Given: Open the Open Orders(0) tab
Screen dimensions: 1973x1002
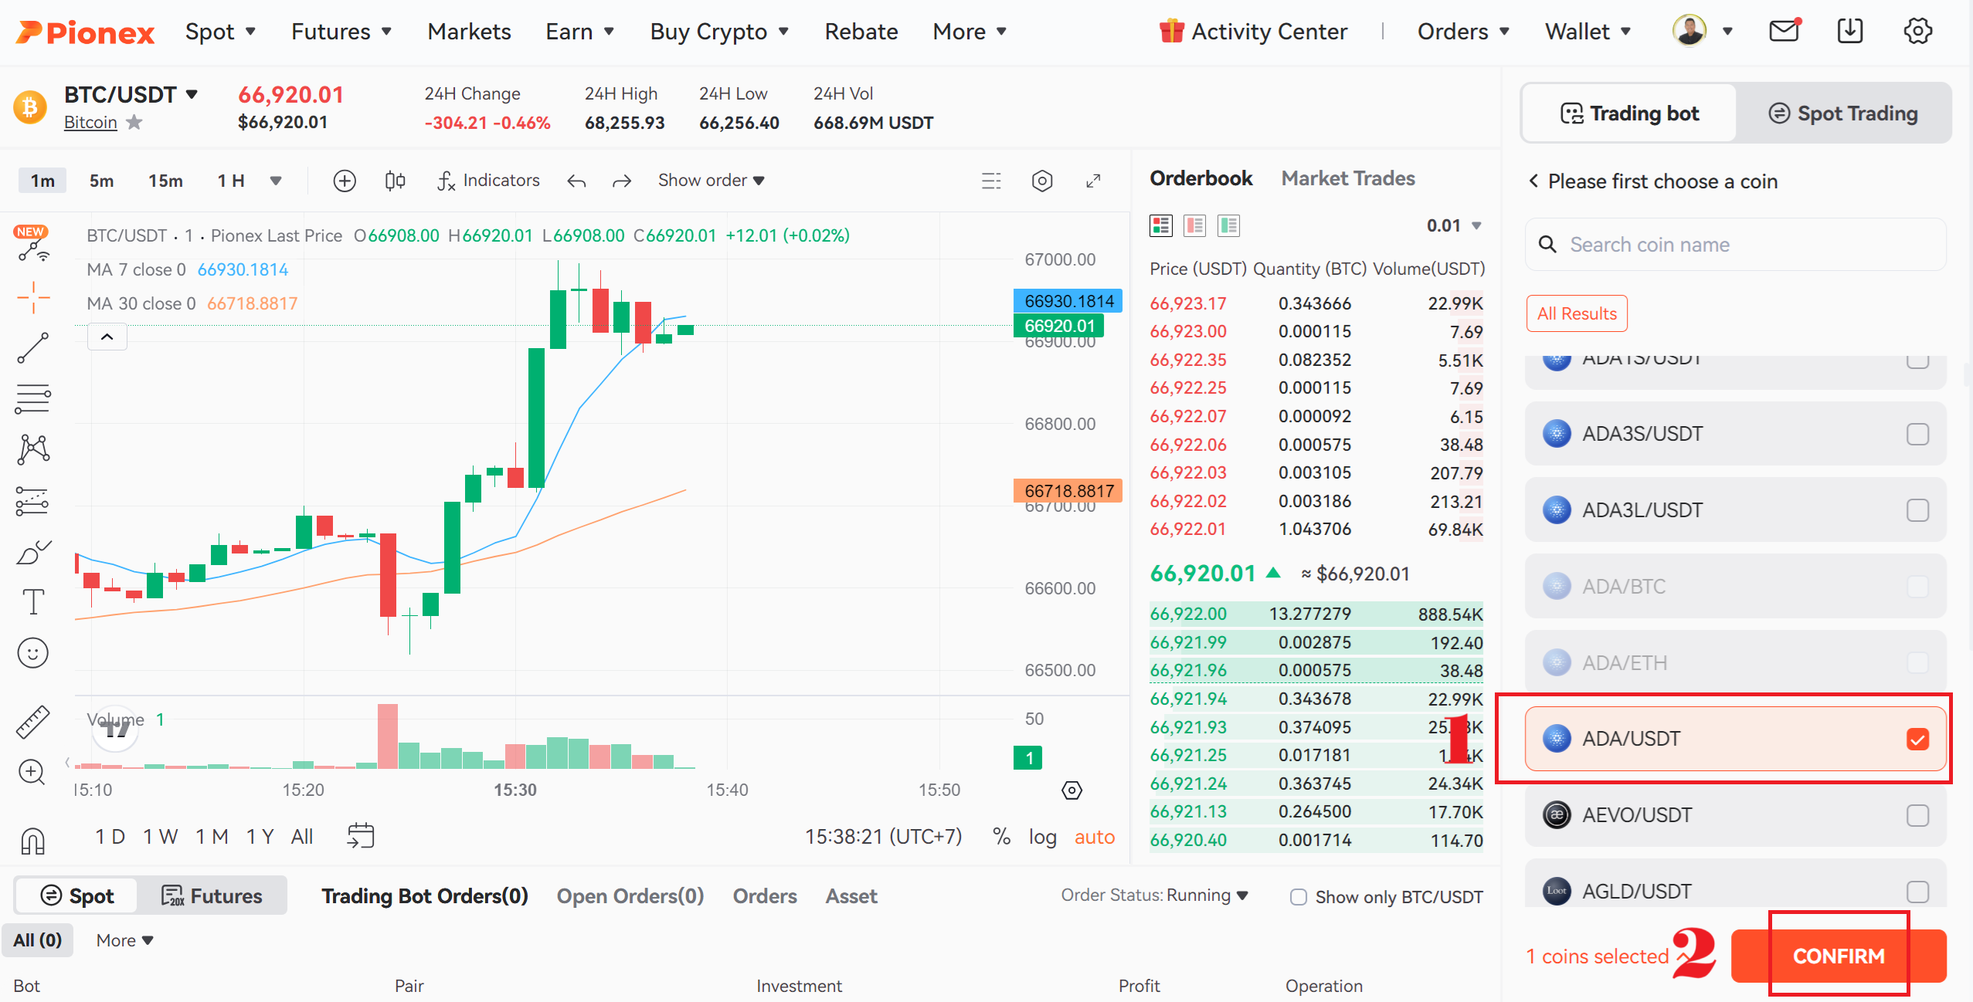Looking at the screenshot, I should pyautogui.click(x=630, y=896).
